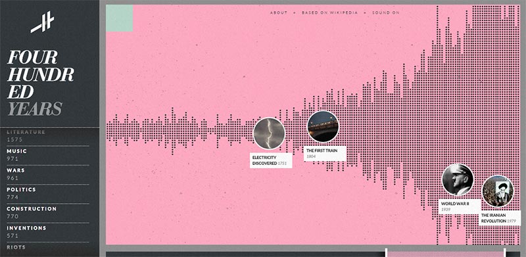526x257 pixels.
Task: Open the Based on Wikipedia link
Action: click(x=330, y=12)
